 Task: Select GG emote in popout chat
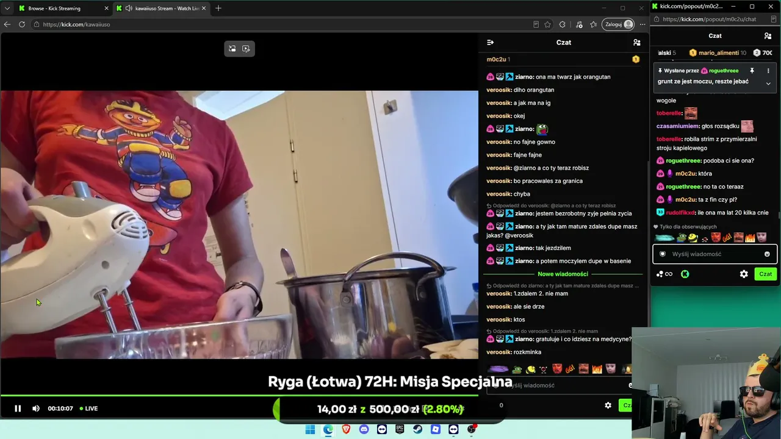point(728,238)
